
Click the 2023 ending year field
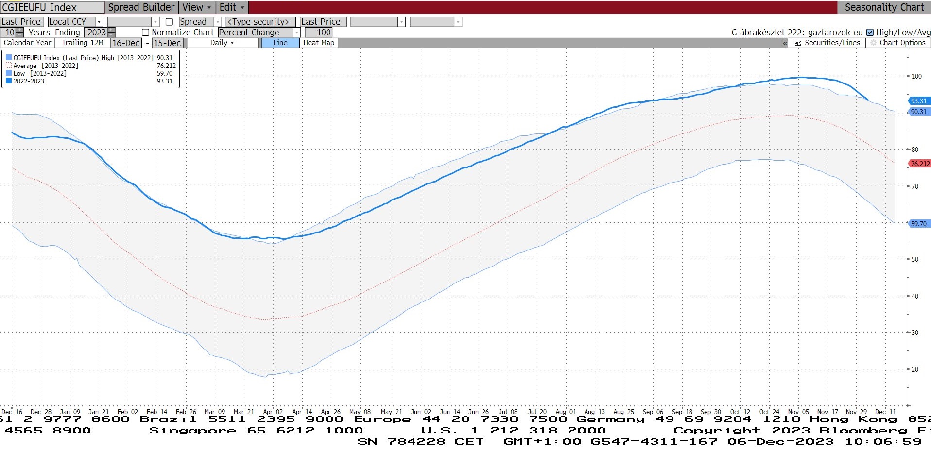[x=96, y=33]
